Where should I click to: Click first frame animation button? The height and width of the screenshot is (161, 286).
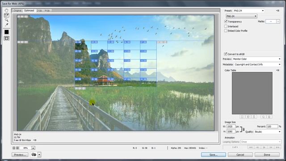tap(251, 147)
